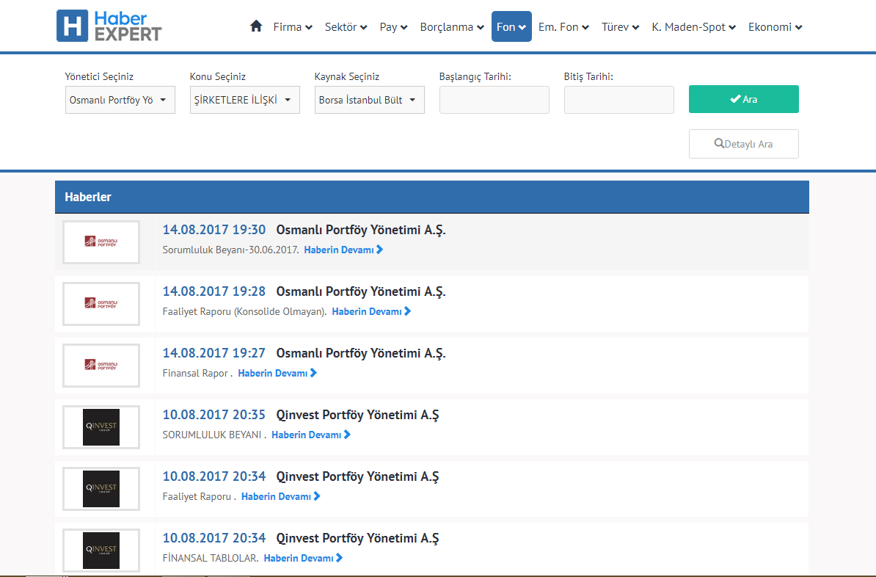The height and width of the screenshot is (577, 876).
Task: Expand the Yönetici Seçiniz dropdown
Action: (x=120, y=100)
